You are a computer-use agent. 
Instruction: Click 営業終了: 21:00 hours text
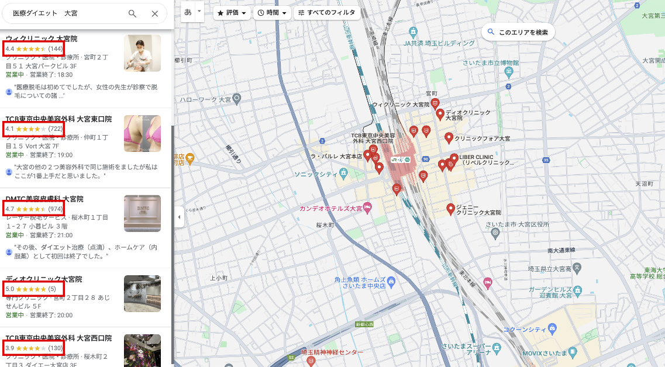(x=51, y=235)
